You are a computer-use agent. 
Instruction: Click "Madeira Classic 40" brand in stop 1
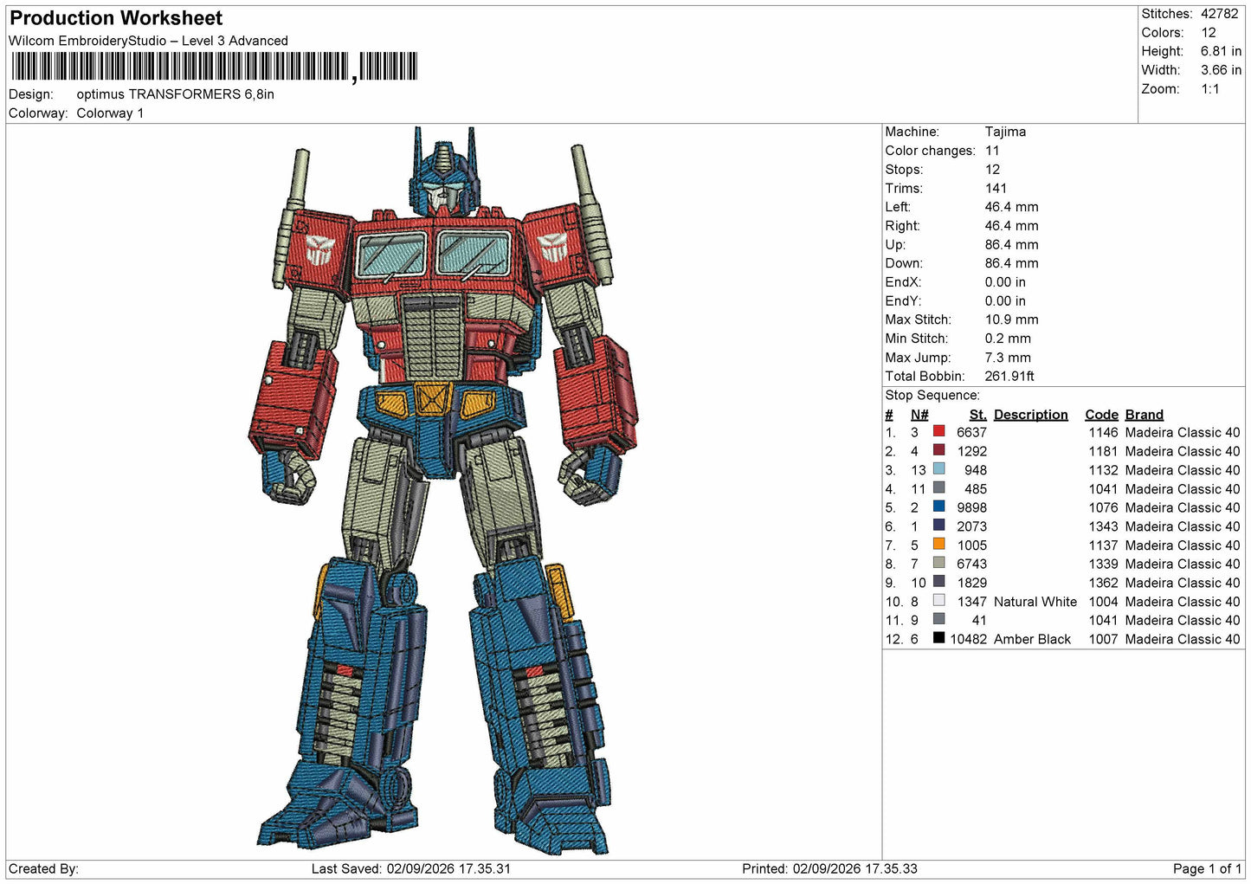coord(1183,433)
